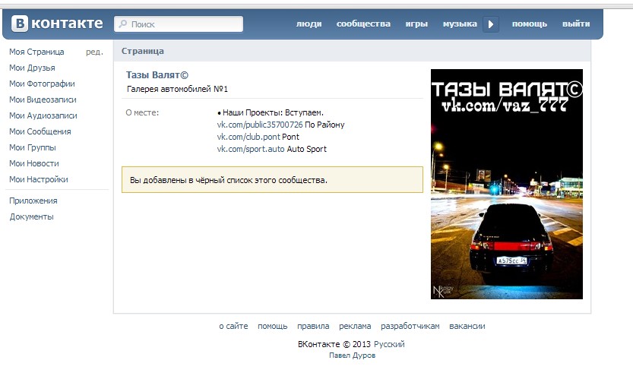The image size is (633, 376).
Task: Open помощь link in footer
Action: point(273,326)
